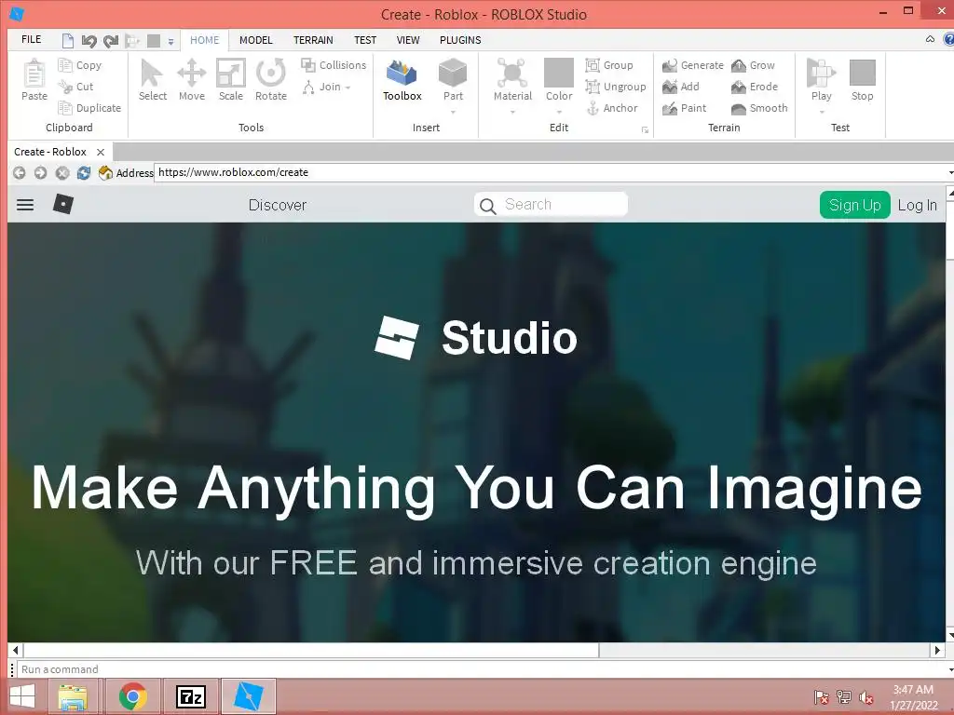Click Duplicate in the Clipboard group

coord(89,108)
